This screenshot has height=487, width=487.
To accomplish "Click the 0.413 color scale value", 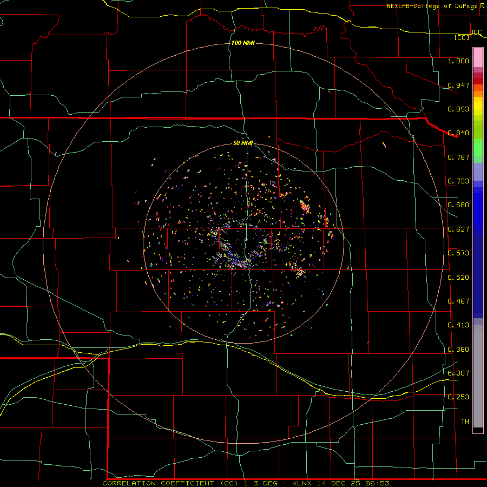I will [458, 325].
